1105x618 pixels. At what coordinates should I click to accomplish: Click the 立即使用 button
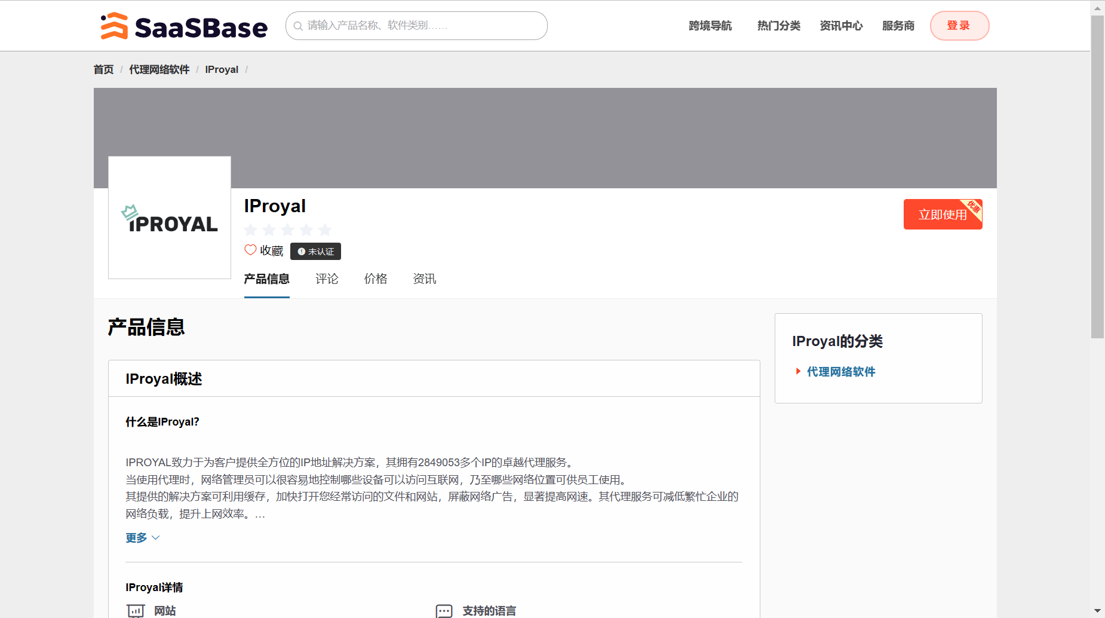point(943,214)
